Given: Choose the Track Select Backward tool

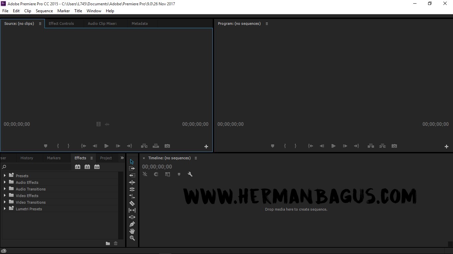Looking at the screenshot, I should click(132, 176).
